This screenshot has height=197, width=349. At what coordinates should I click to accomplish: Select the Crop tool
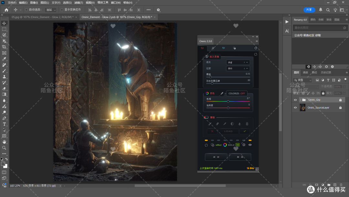point(4,47)
